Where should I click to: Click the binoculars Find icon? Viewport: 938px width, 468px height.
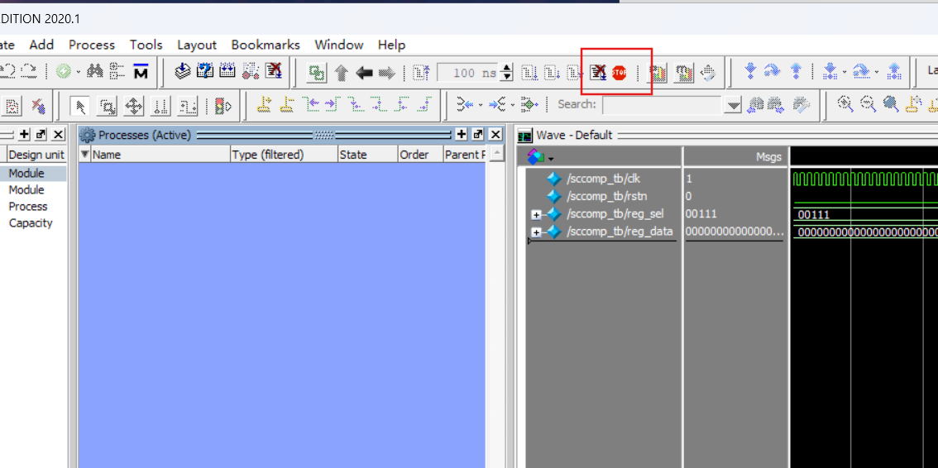[95, 72]
